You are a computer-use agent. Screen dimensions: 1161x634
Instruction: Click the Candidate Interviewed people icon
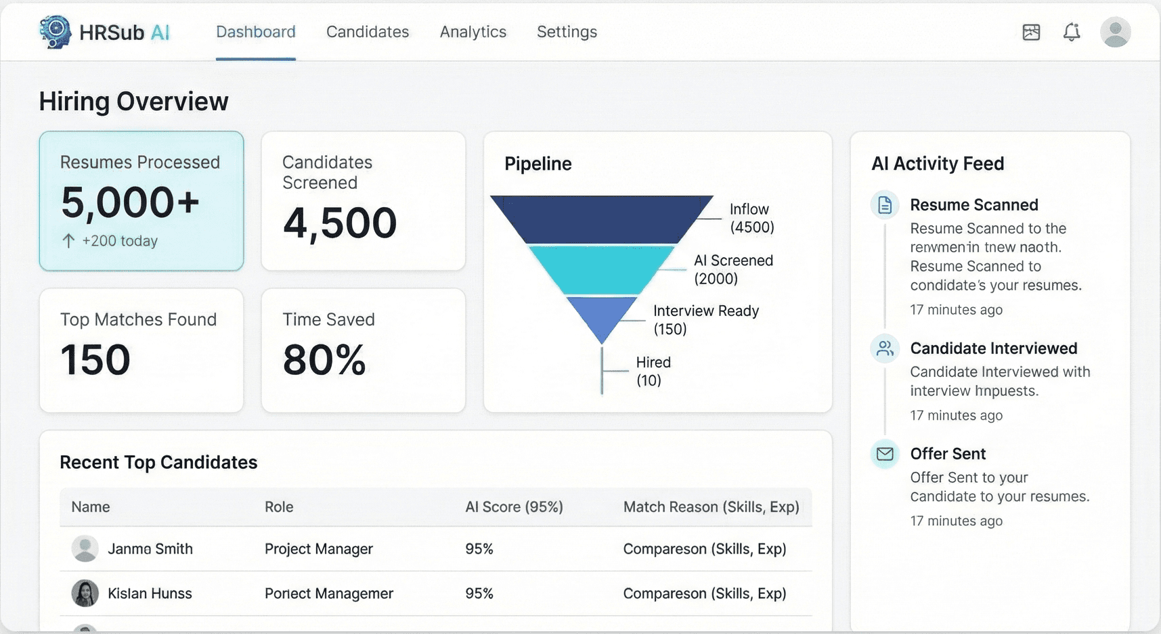[x=884, y=348]
